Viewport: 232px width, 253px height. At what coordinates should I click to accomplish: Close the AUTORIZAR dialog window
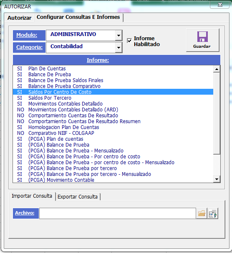[220, 5]
